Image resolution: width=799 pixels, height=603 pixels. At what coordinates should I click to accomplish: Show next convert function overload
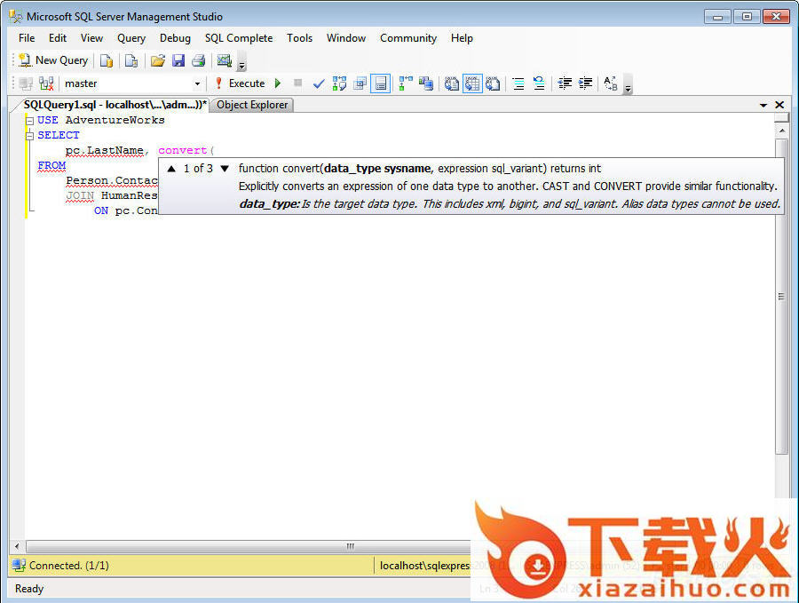[225, 169]
